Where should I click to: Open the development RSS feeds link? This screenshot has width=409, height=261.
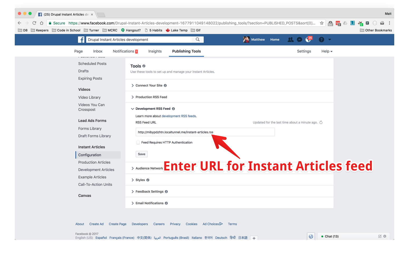(179, 116)
